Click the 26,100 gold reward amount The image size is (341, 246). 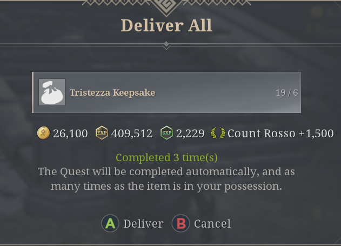[x=70, y=133]
